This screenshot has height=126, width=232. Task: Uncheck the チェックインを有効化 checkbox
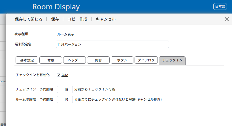coord(59,75)
